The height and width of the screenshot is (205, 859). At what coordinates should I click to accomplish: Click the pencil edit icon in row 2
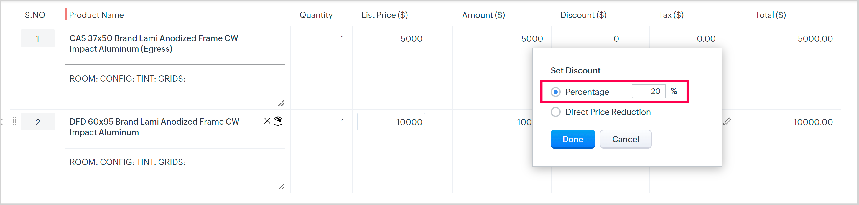(x=727, y=122)
